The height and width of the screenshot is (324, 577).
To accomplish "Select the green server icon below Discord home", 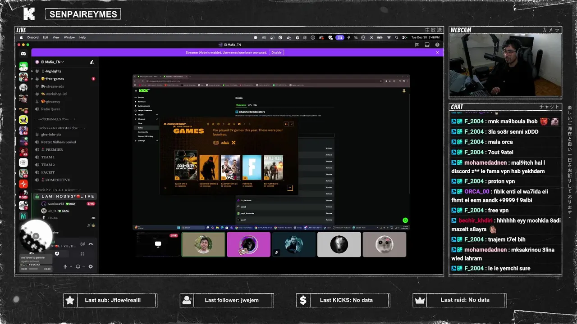I will [23, 66].
